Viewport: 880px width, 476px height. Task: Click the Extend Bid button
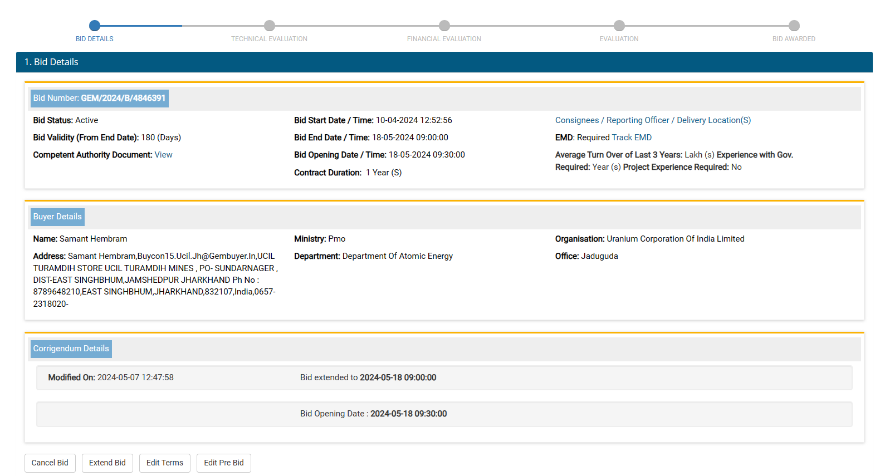[107, 463]
